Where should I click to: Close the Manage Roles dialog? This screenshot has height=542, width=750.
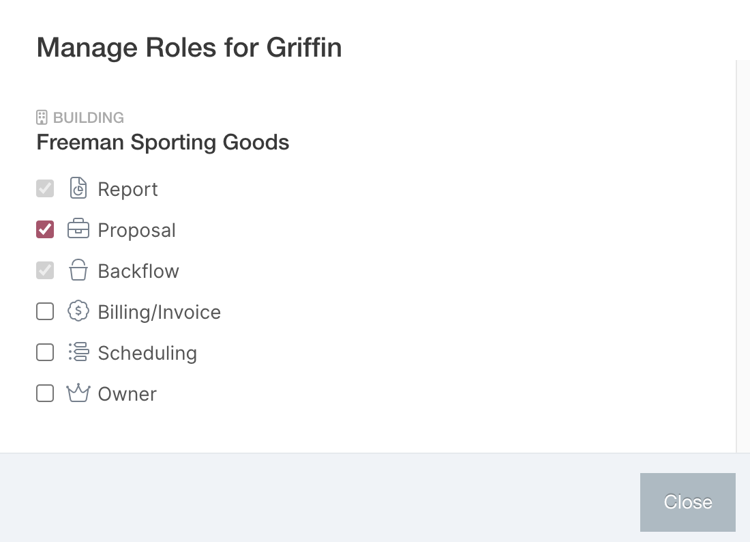click(688, 502)
